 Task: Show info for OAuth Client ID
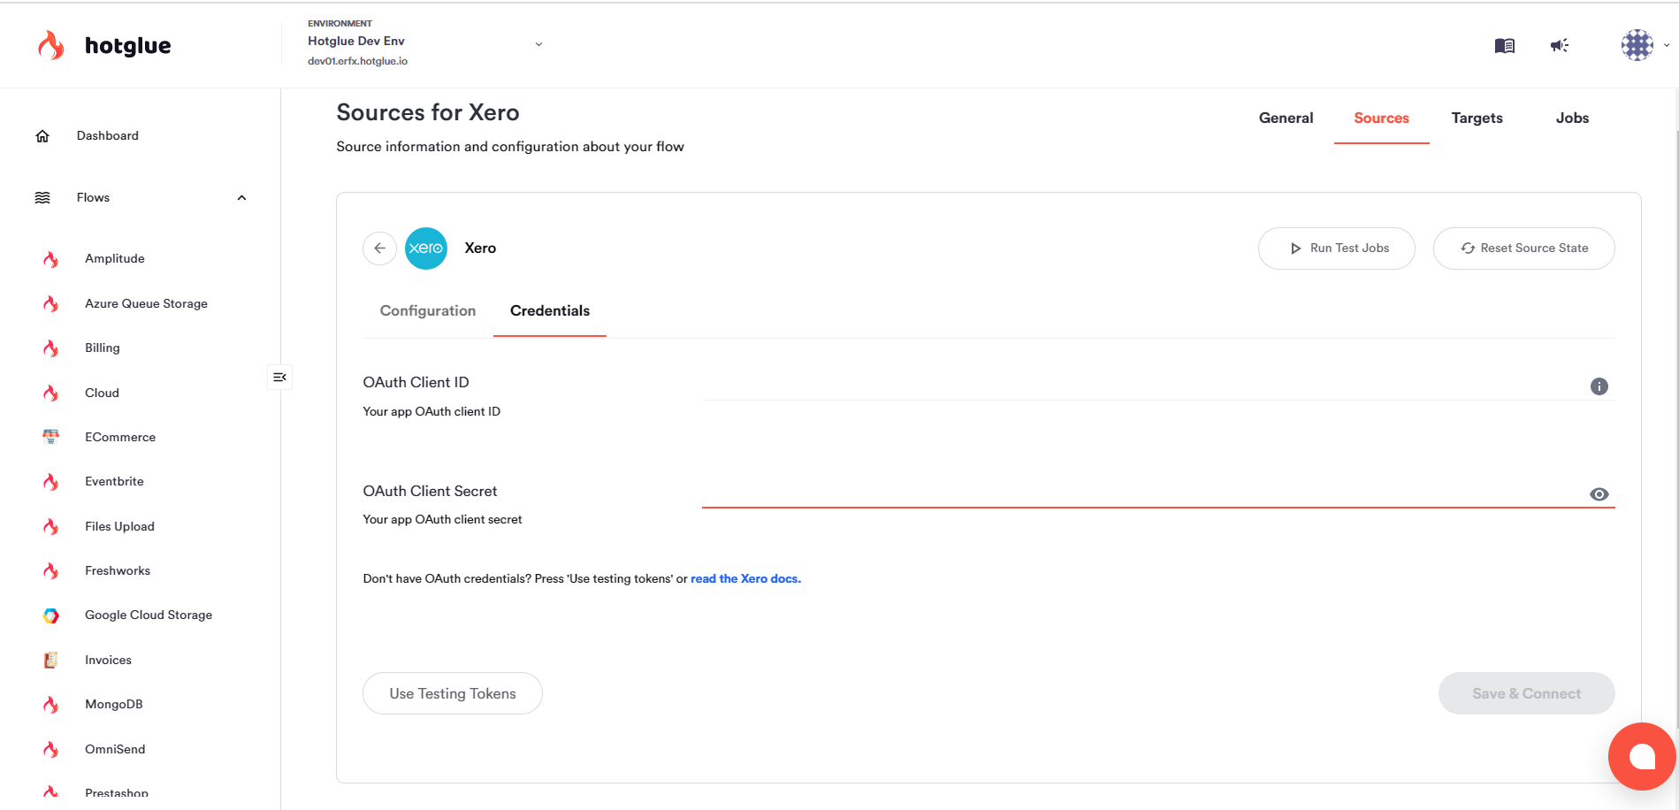(1599, 386)
